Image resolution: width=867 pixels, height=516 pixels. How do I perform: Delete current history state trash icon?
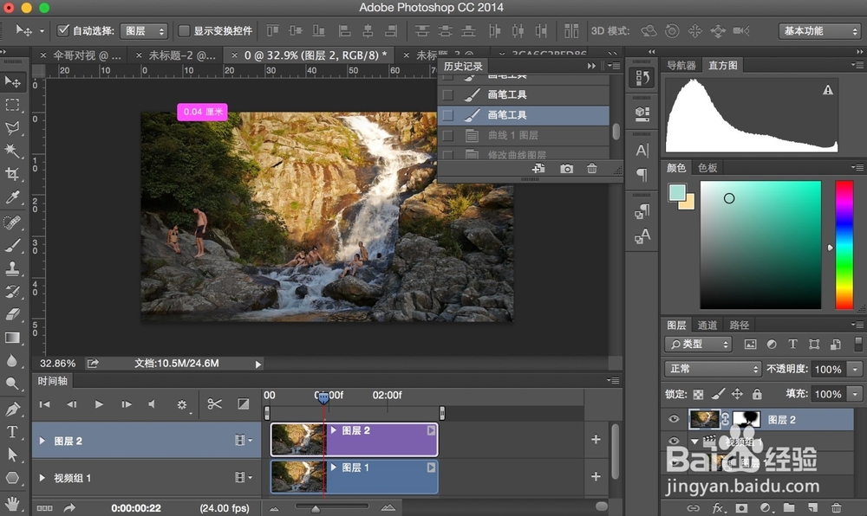[x=591, y=169]
